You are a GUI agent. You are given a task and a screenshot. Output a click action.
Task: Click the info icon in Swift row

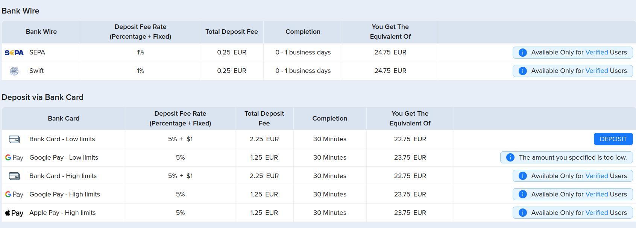tap(522, 71)
